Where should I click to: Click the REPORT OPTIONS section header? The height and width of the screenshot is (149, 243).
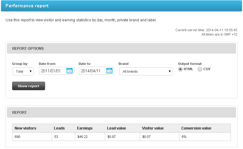pos(121,49)
